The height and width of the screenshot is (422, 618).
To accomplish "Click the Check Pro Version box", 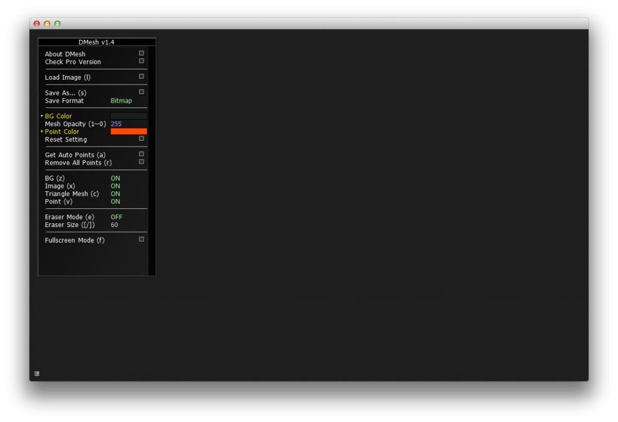I will pyautogui.click(x=141, y=61).
